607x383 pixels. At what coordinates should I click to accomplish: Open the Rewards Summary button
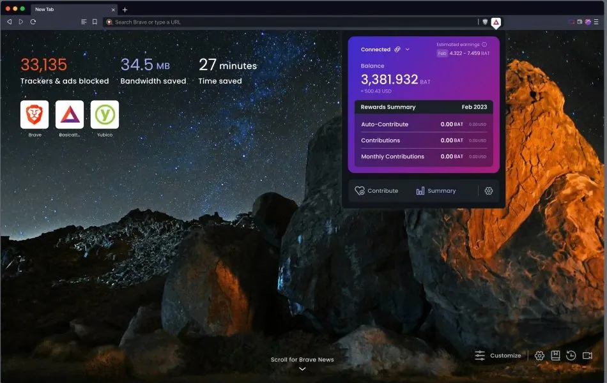click(436, 191)
